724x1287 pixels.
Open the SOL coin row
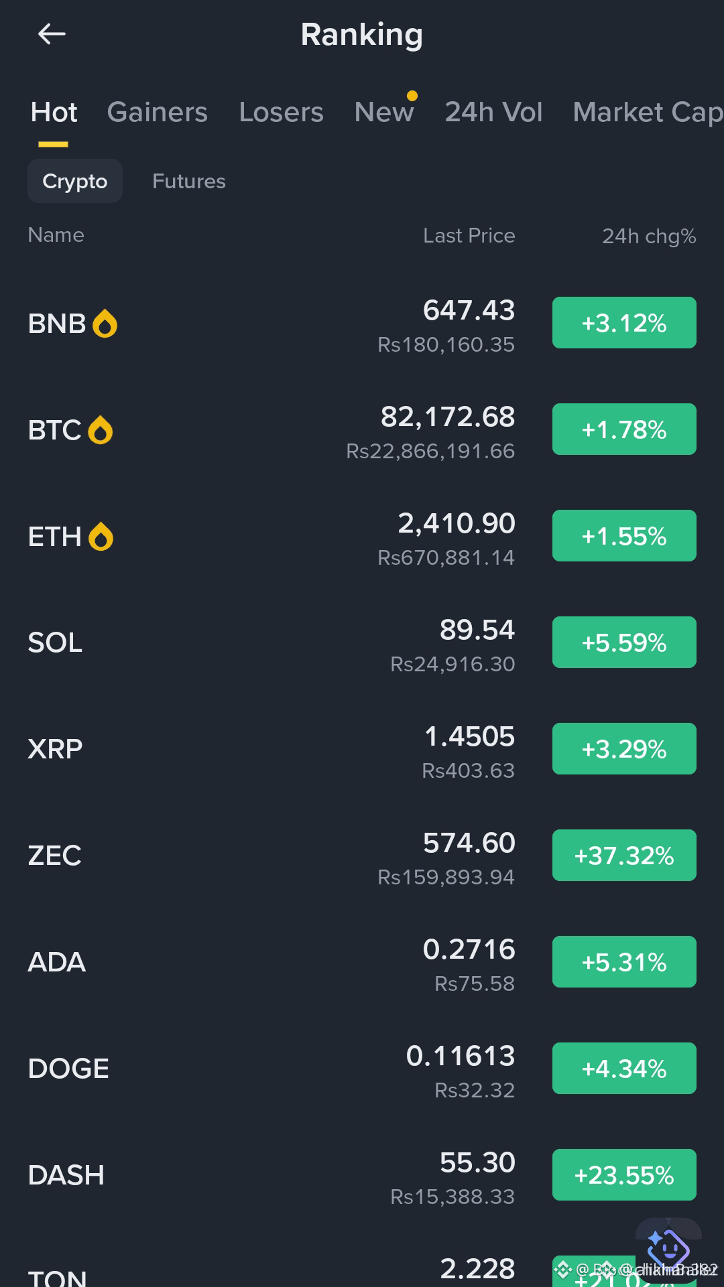[362, 642]
